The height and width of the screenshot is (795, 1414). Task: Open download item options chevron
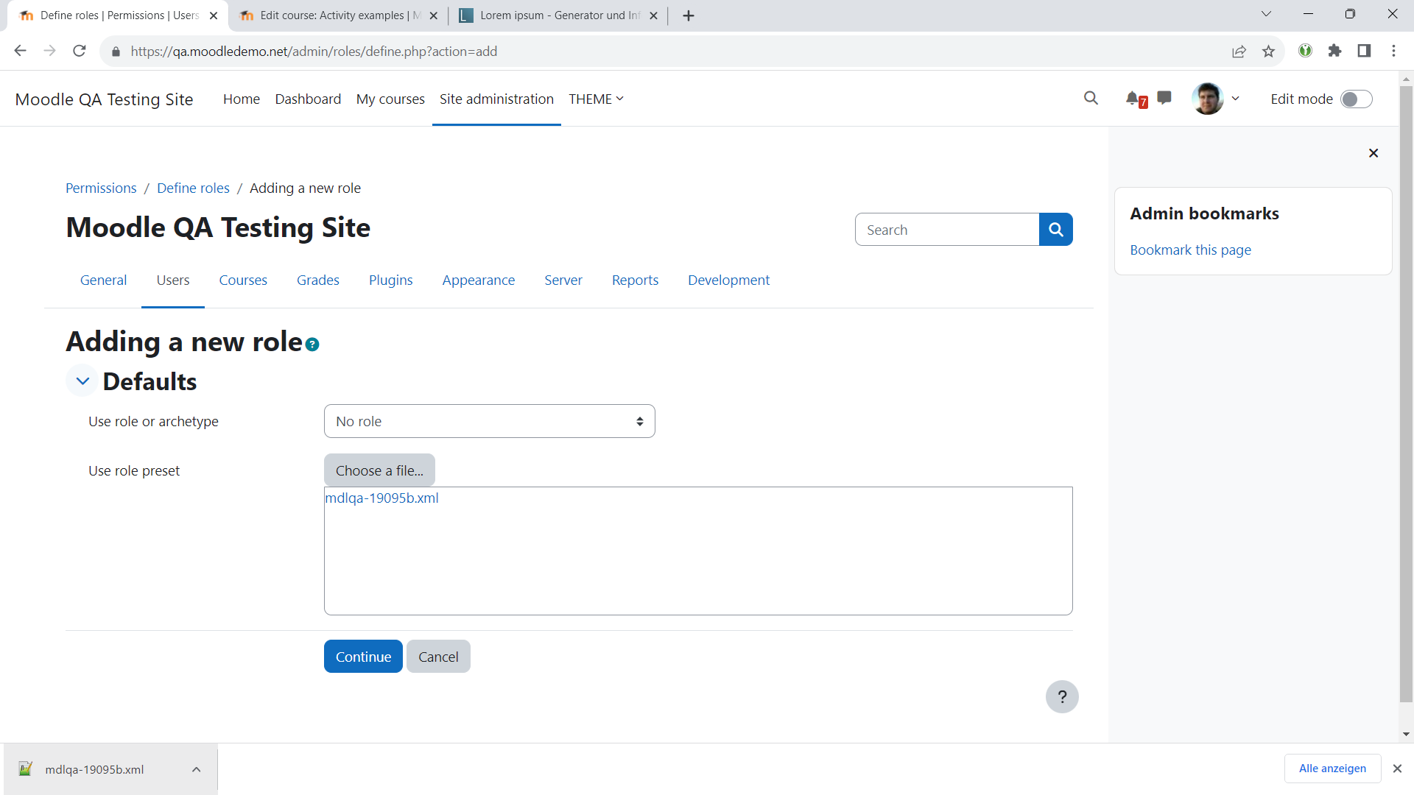click(196, 769)
